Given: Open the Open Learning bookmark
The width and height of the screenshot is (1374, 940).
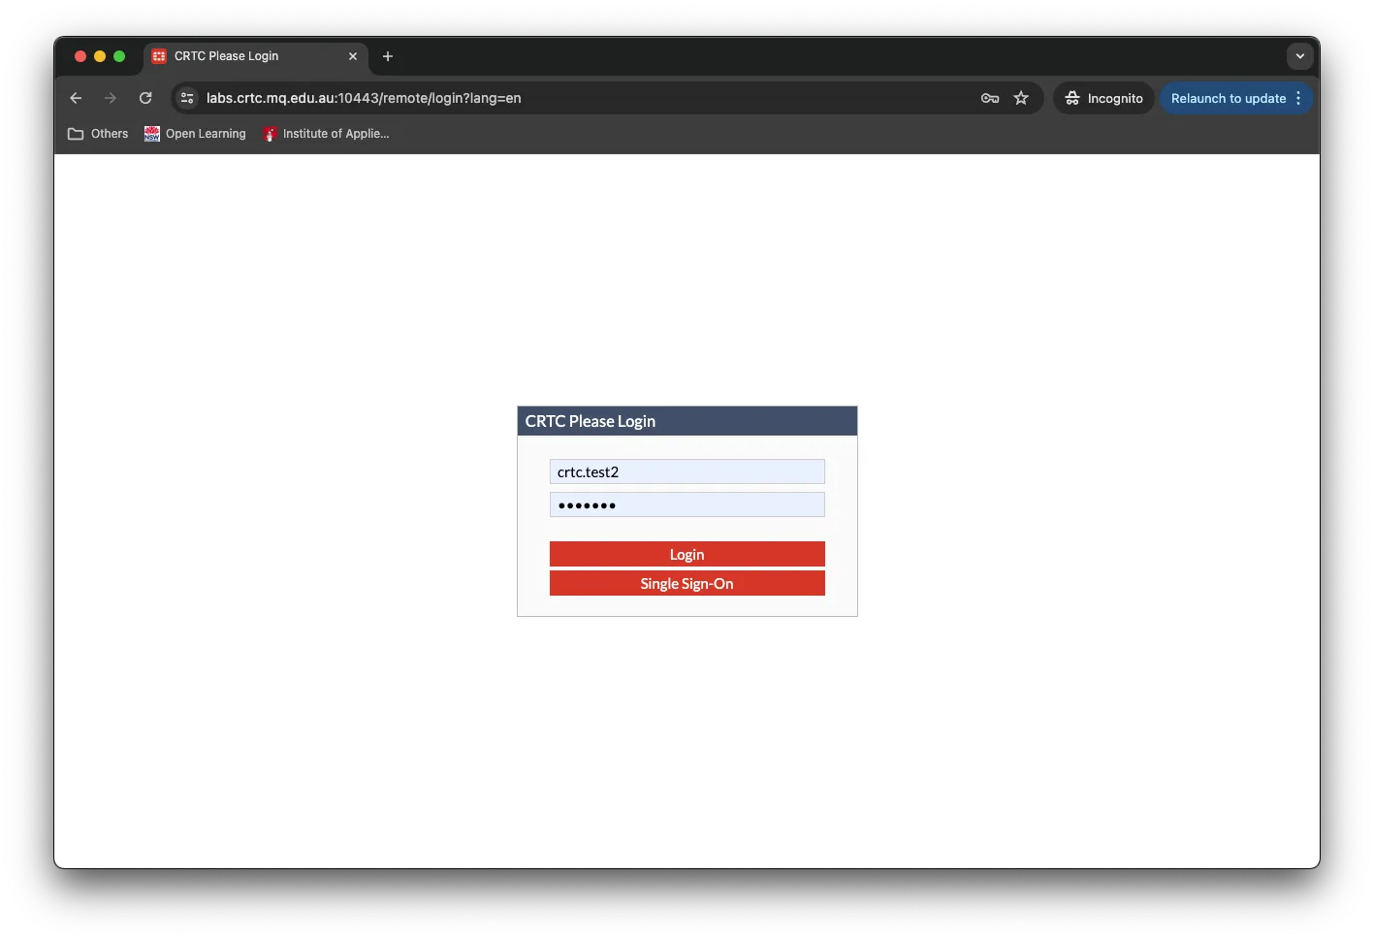Looking at the screenshot, I should point(195,134).
